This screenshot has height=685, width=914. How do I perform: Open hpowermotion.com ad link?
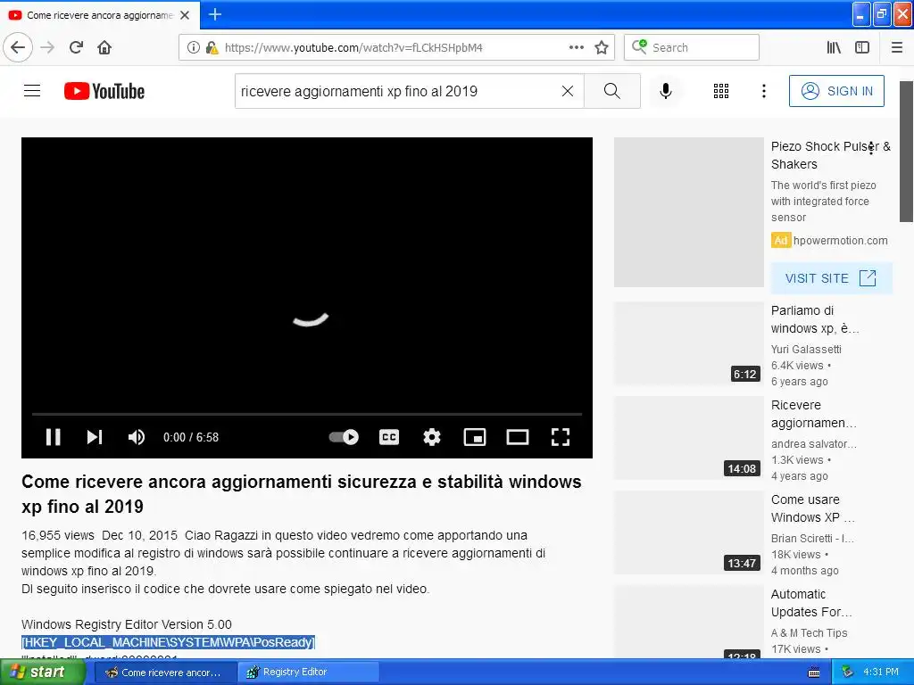pyautogui.click(x=840, y=240)
